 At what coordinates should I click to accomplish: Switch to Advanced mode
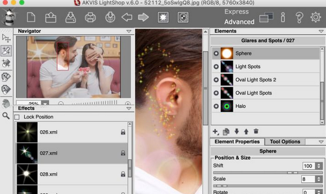239,22
